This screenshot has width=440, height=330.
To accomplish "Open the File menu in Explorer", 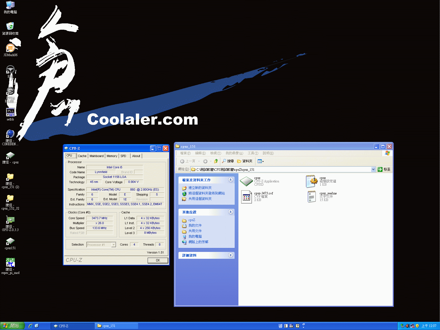I will click(x=185, y=153).
